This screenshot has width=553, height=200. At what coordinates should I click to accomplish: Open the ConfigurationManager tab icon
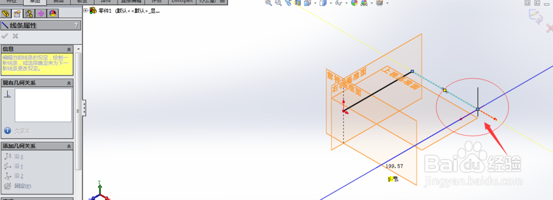(x=29, y=14)
